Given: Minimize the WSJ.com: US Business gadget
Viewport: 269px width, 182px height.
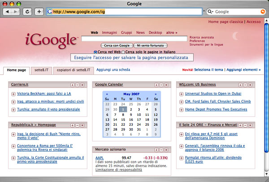Looking at the screenshot, I should [245, 85].
